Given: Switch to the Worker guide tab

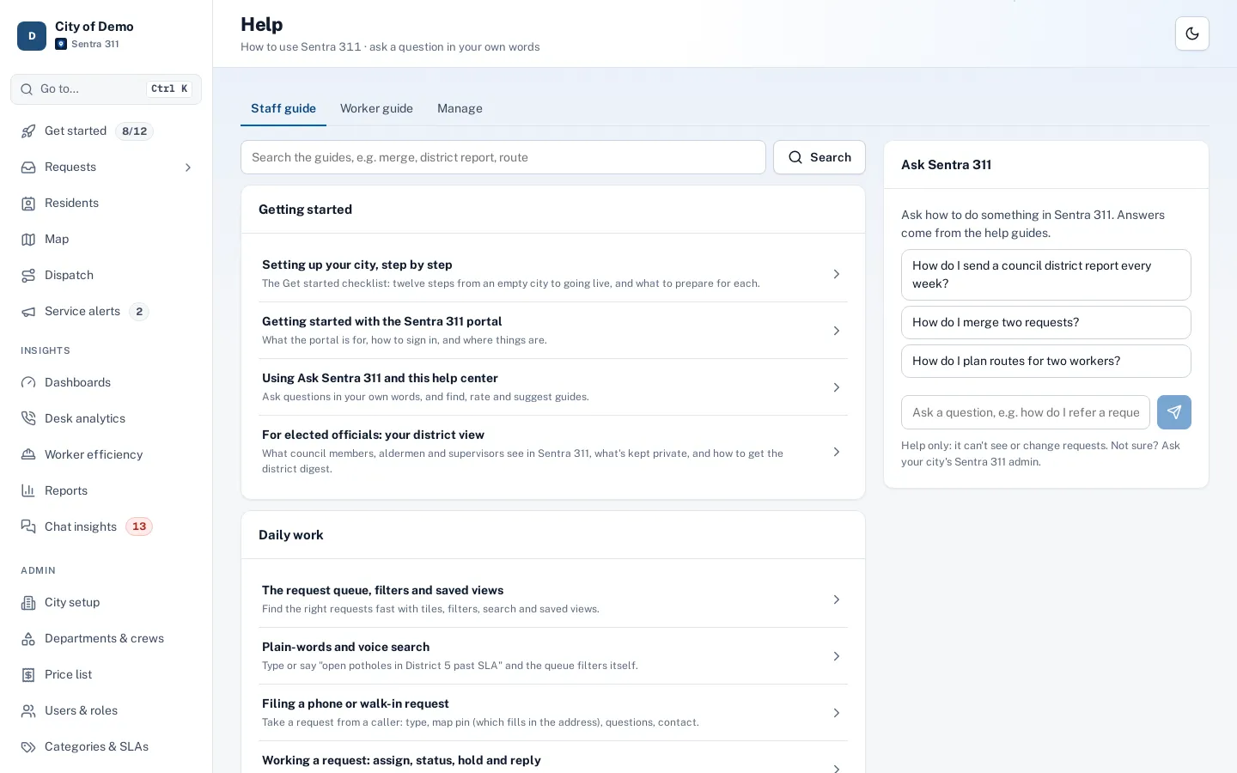Looking at the screenshot, I should [376, 108].
